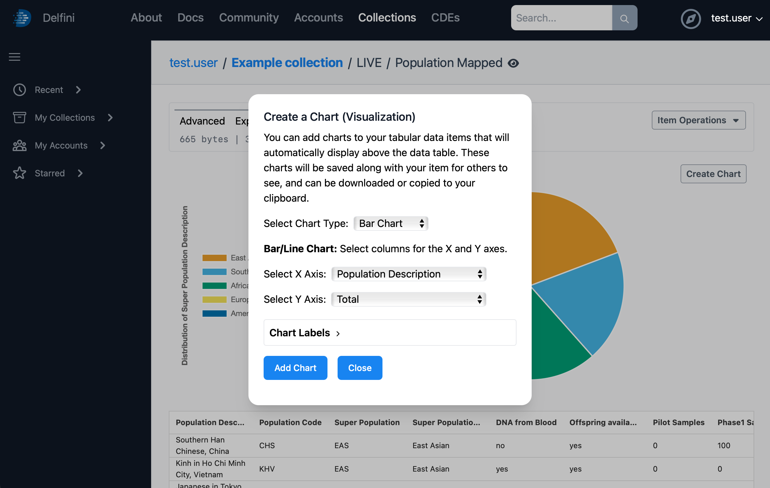The width and height of the screenshot is (770, 488).
Task: Click the Add Chart button
Action: pos(295,368)
